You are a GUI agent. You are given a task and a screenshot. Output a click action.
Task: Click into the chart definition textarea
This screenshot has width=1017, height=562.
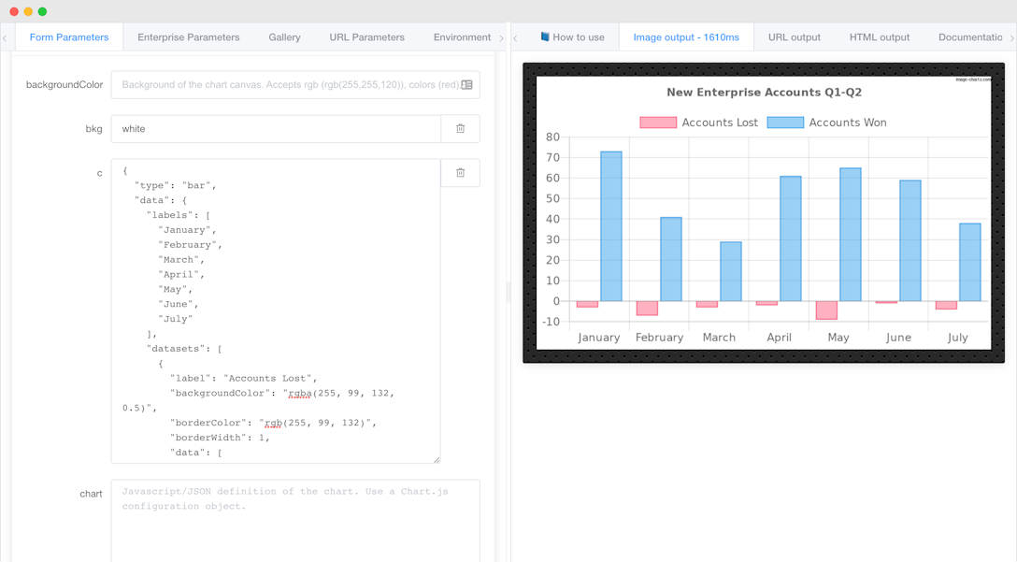[x=294, y=519]
